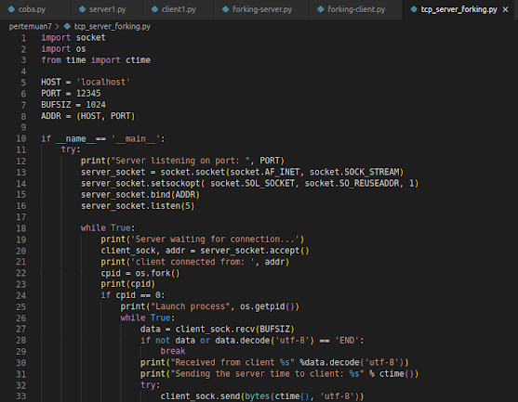Close the tcp_server_forking.py tab
The height and width of the screenshot is (402, 518).
click(506, 9)
